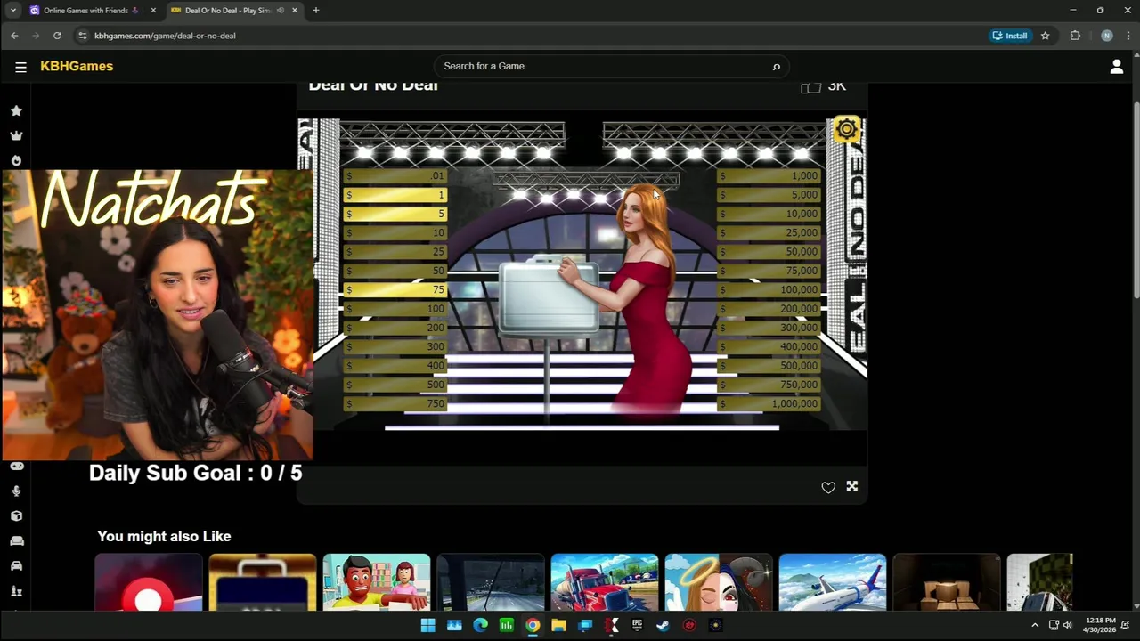1140x641 pixels.
Task: Open Chrome extensions puzzle icon
Action: tap(1075, 36)
